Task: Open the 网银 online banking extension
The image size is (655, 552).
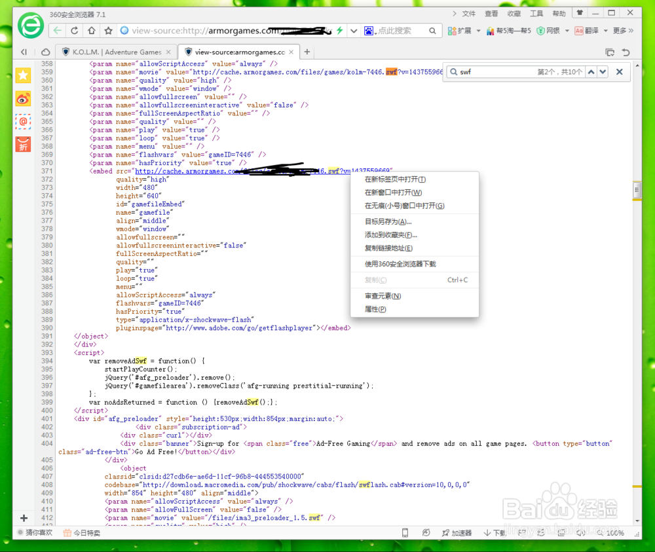Action: point(548,31)
